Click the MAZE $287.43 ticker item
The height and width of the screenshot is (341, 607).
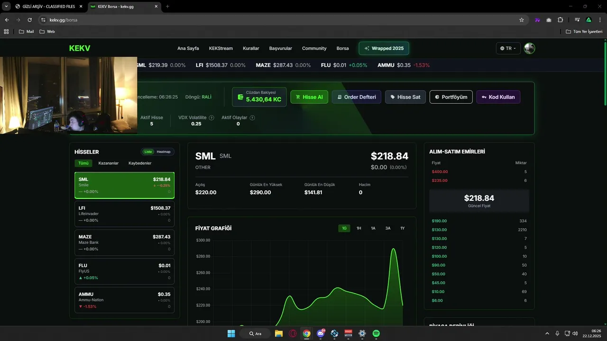coord(283,65)
